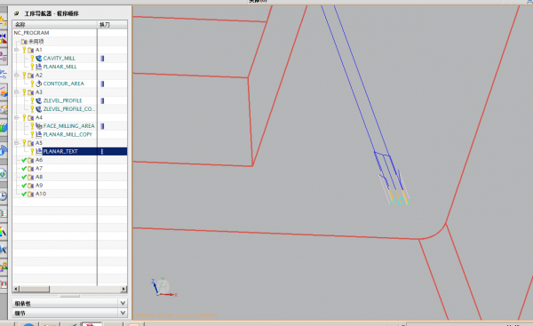Viewport: 533px width, 326px height.
Task: Click the ZLEVEL_PROFILE operation icon
Action: [x=39, y=100]
